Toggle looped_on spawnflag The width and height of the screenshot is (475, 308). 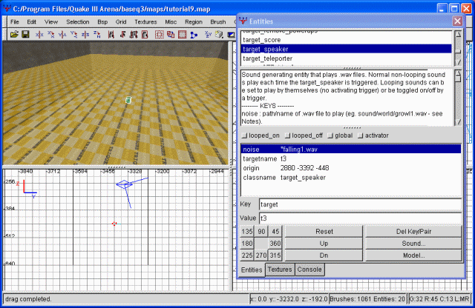[x=261, y=135]
